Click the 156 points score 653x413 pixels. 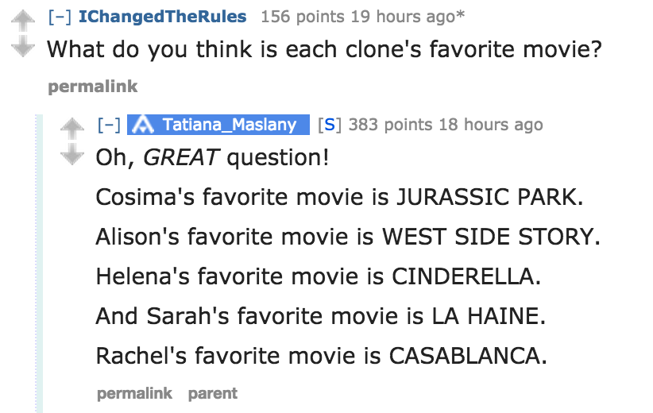pos(300,16)
